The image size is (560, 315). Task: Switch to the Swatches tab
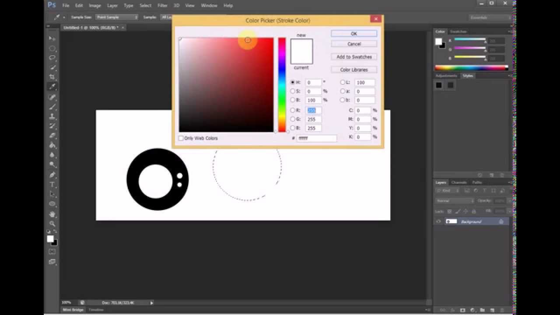pyautogui.click(x=458, y=31)
